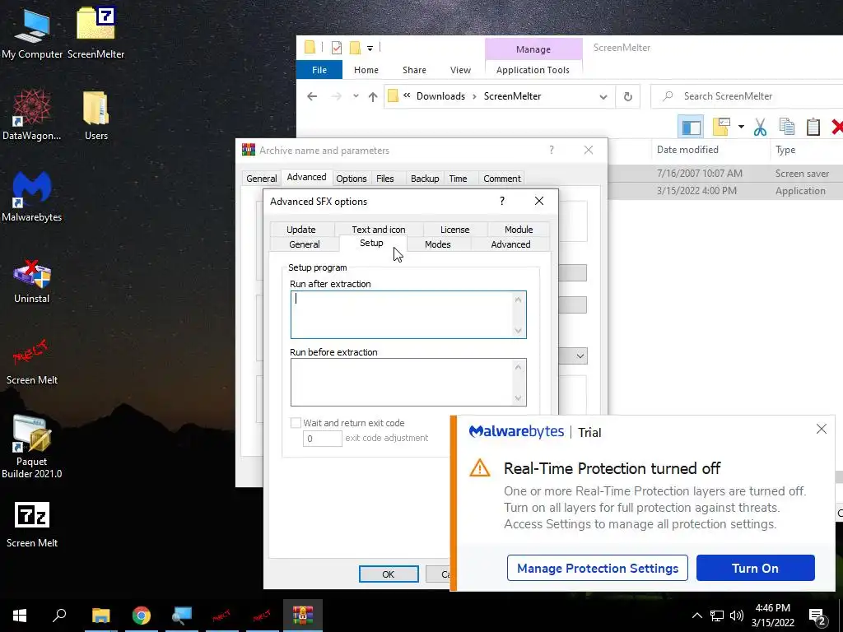Sort by Date modified column header
The width and height of the screenshot is (843, 632).
(x=687, y=150)
